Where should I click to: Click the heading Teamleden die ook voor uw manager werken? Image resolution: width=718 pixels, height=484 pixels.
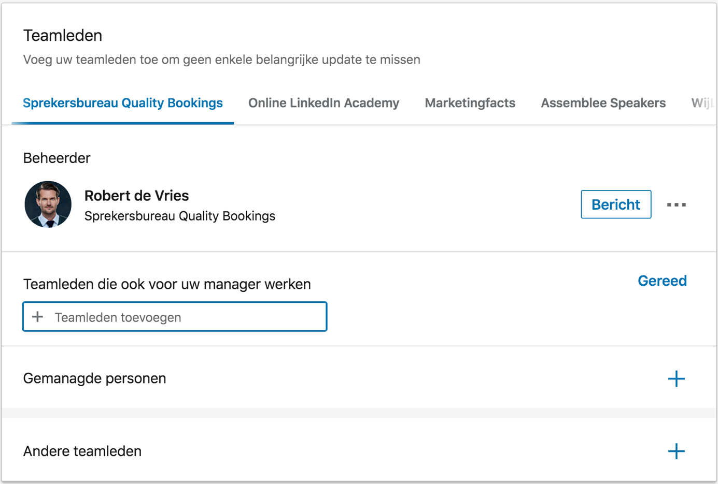[x=167, y=284]
